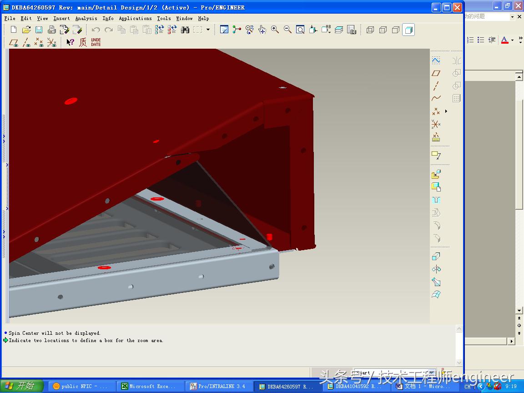This screenshot has height=393, width=524.
Task: Switch to Pro/INTRALINK 3.4 in the taskbar
Action: coord(218,386)
